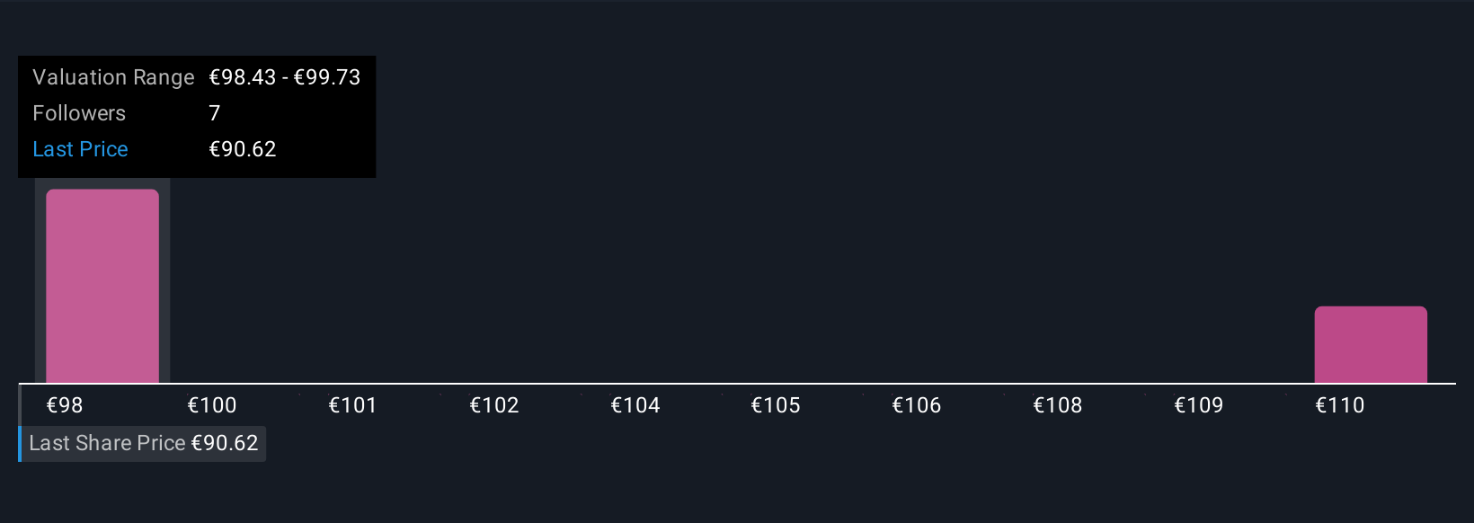Click the €90.62 value in tooltip
This screenshot has width=1474, height=523.
pyautogui.click(x=243, y=149)
